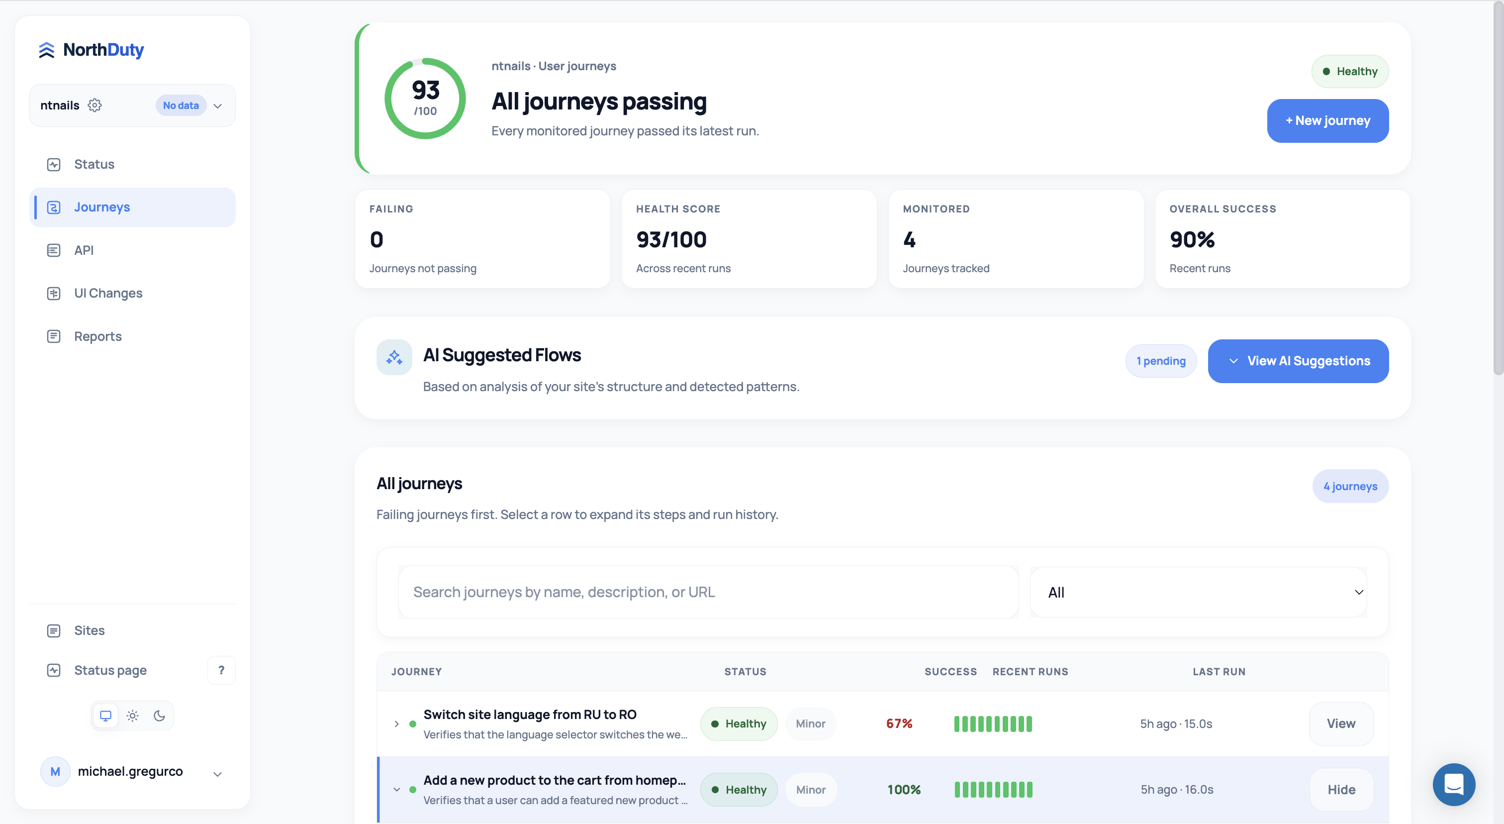Screen dimensions: 1504x824
Task: Open site settings gear next to ntnails
Action: (94, 105)
